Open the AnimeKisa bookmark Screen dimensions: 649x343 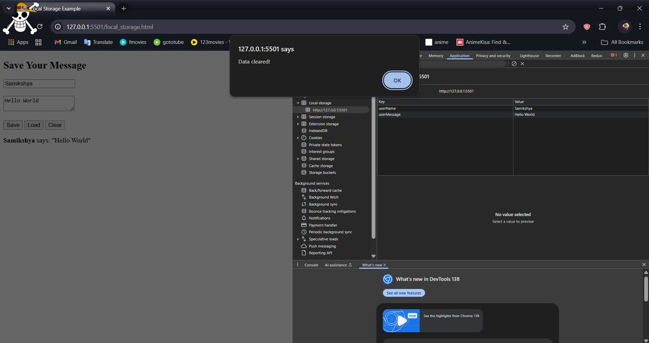(483, 42)
